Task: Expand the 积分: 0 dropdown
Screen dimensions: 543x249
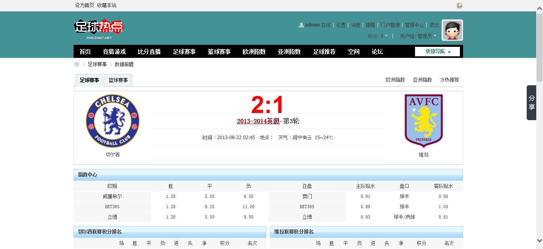Action: (x=378, y=36)
